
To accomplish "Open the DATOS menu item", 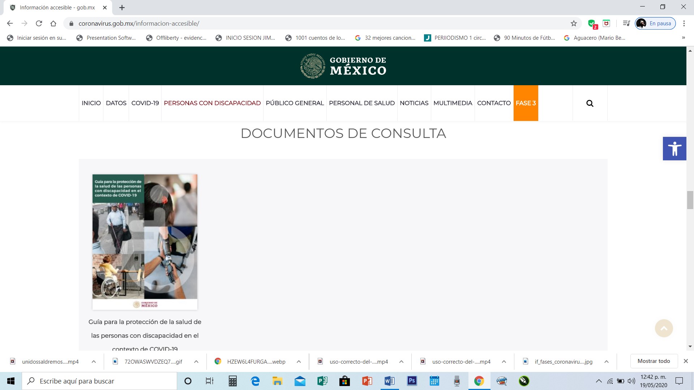I will tap(116, 103).
